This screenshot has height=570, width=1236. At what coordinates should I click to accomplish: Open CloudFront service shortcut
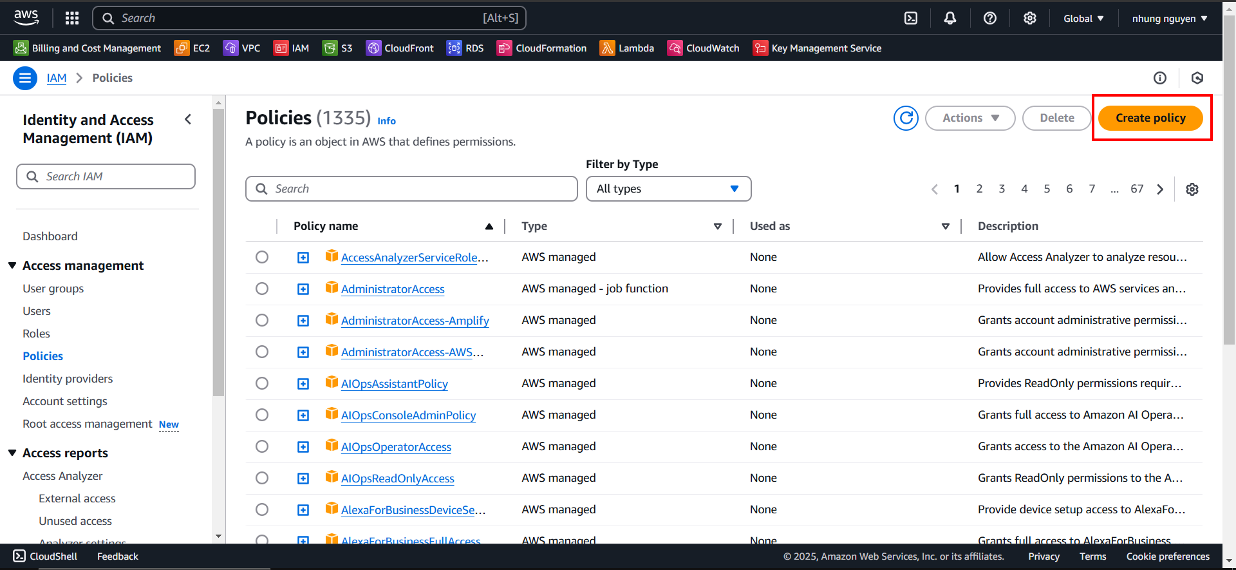[400, 48]
